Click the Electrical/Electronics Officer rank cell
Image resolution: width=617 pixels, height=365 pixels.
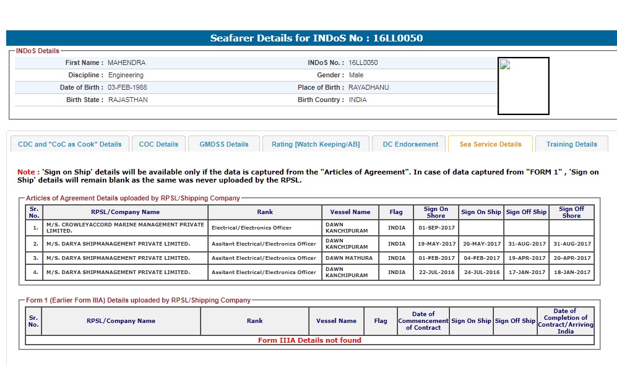tap(264, 228)
